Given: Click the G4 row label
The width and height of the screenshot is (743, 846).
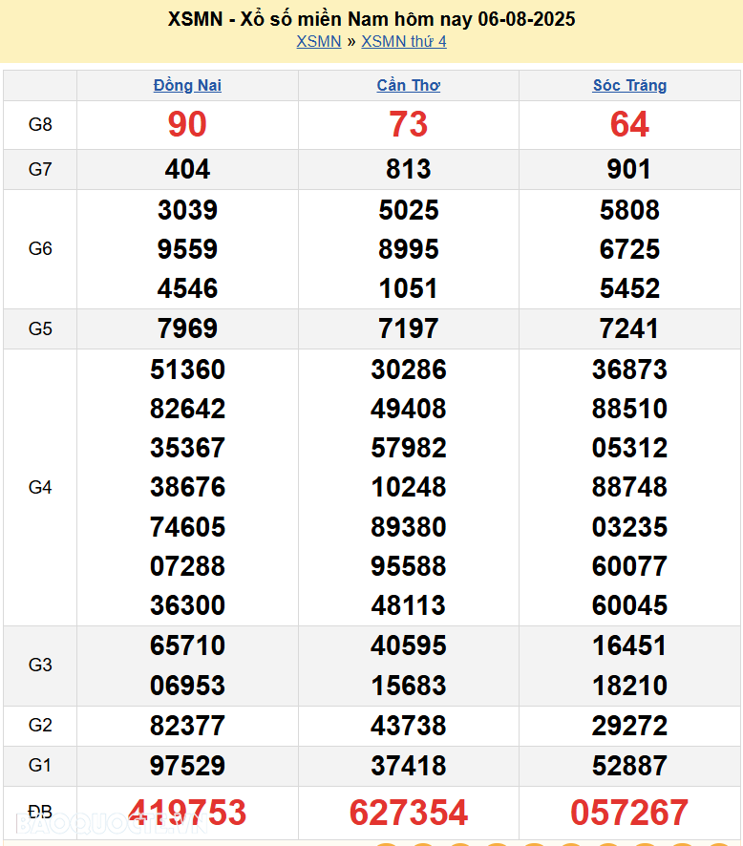Looking at the screenshot, I should coord(40,487).
